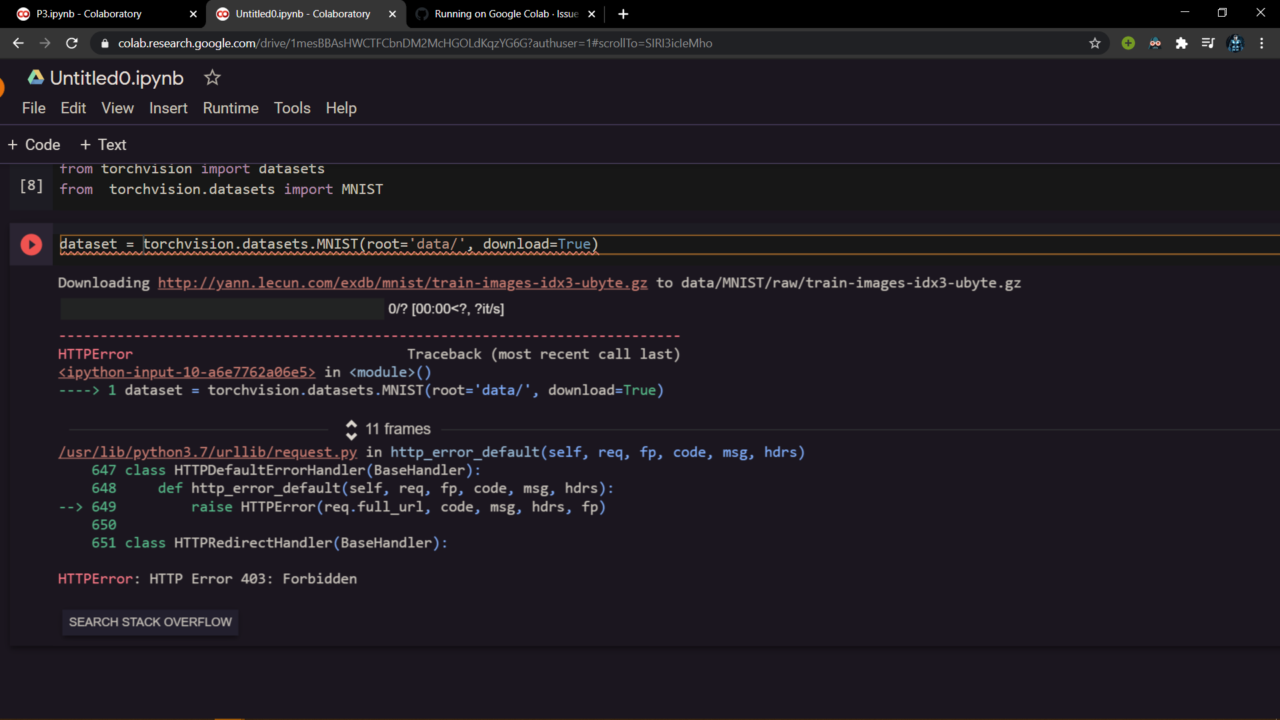Screen dimensions: 1280x720
Task: Open the urllib/request.py file link
Action: pos(207,452)
